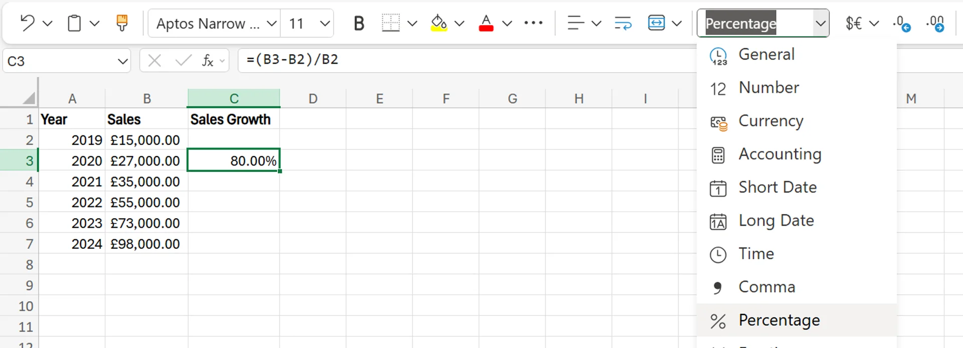Click the £73,000.00 sales cell
The width and height of the screenshot is (963, 348).
146,223
